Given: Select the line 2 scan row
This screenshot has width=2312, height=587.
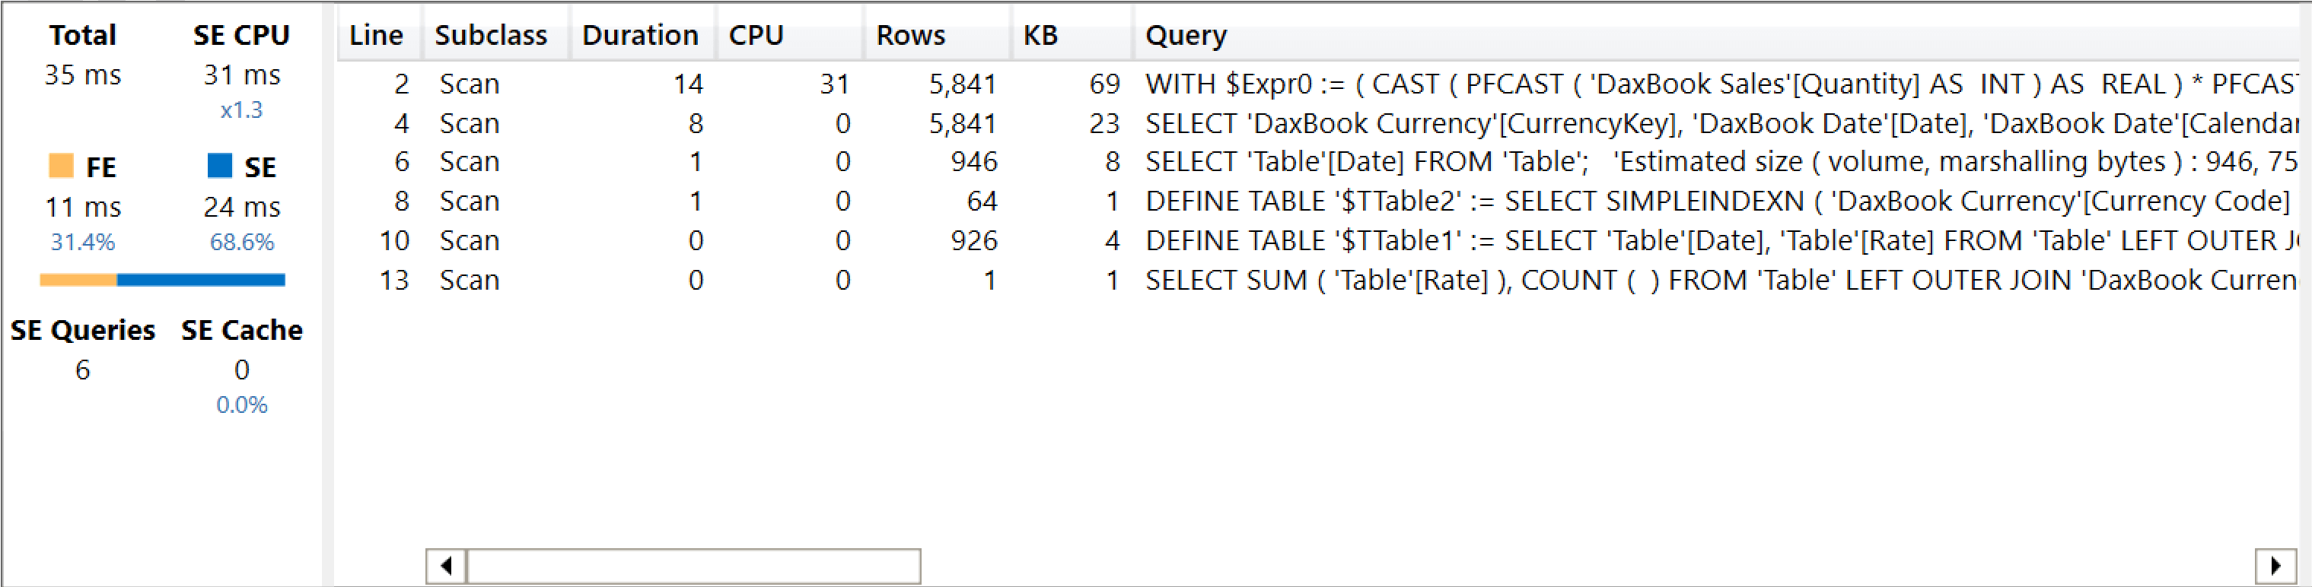Looking at the screenshot, I should [1317, 84].
